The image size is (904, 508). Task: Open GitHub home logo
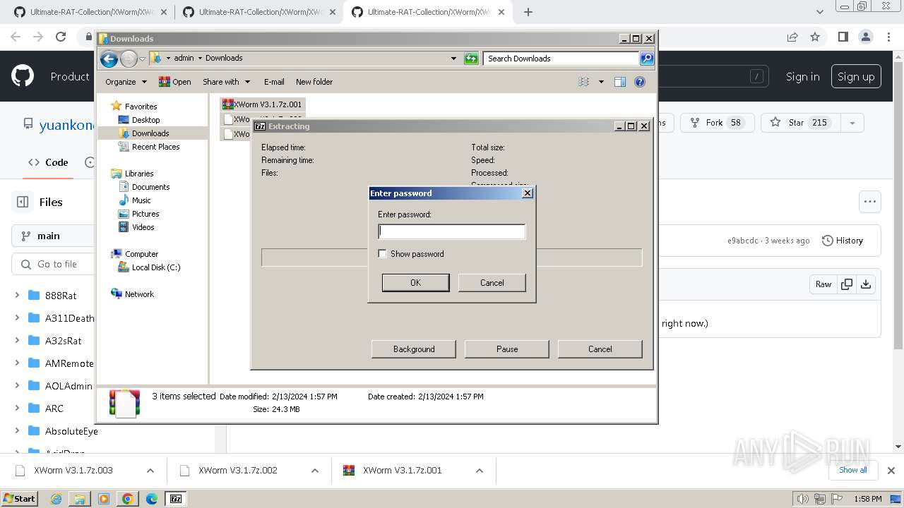click(23, 76)
